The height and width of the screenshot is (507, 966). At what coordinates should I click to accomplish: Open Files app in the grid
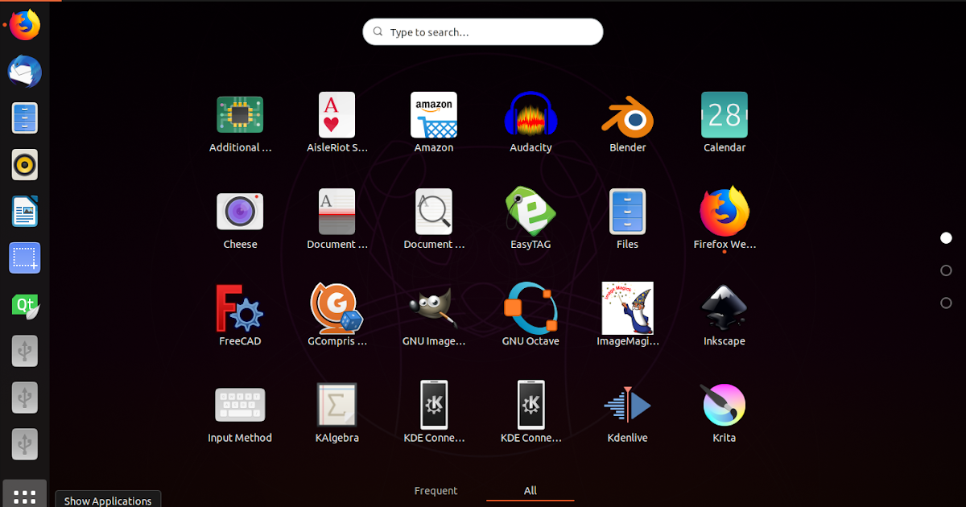[x=627, y=212]
